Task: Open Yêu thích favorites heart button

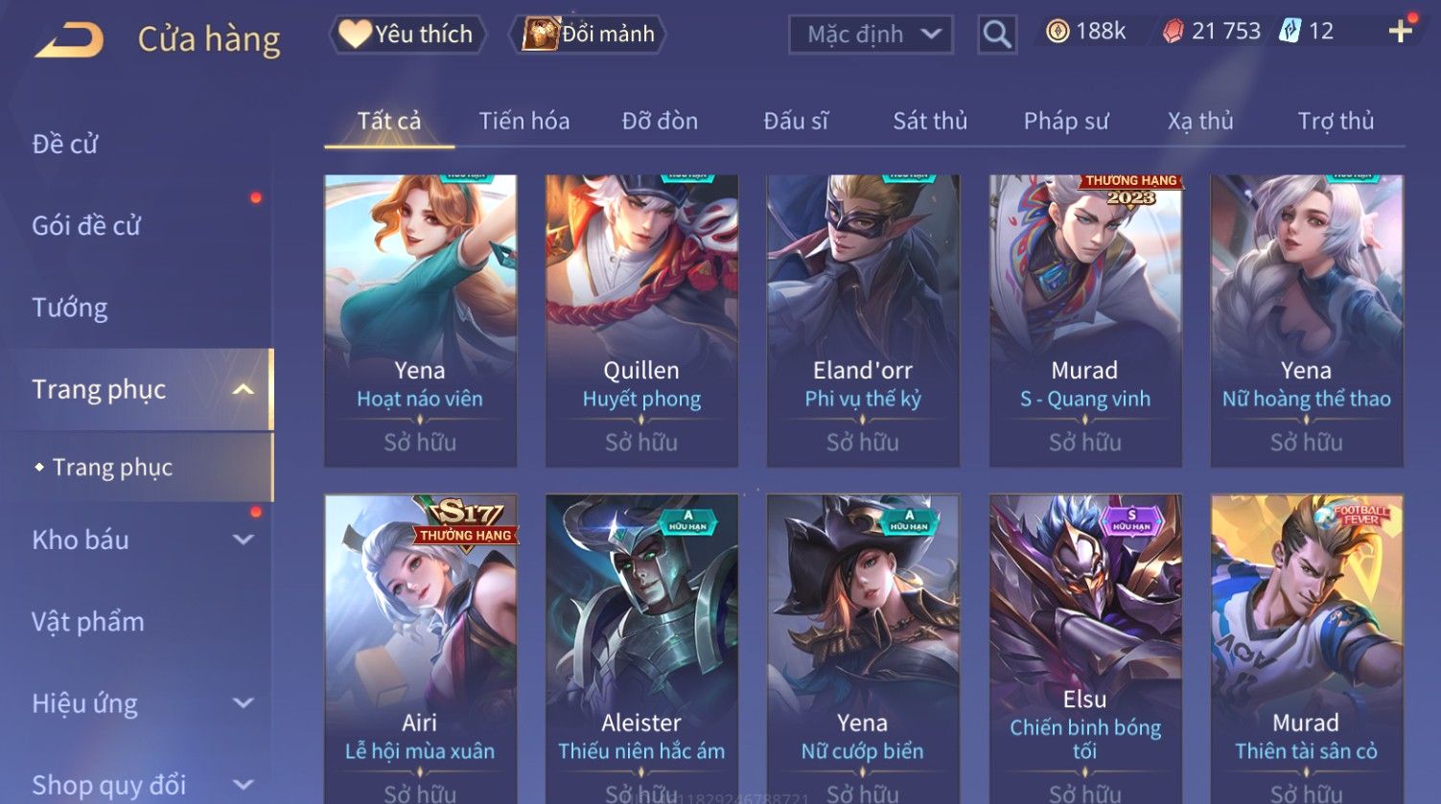Action: tap(407, 34)
